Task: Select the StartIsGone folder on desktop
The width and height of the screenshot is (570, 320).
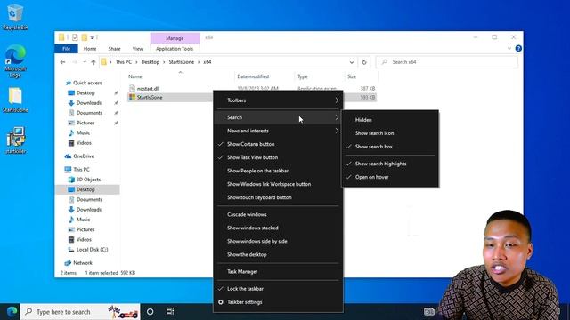Action: pos(15,100)
